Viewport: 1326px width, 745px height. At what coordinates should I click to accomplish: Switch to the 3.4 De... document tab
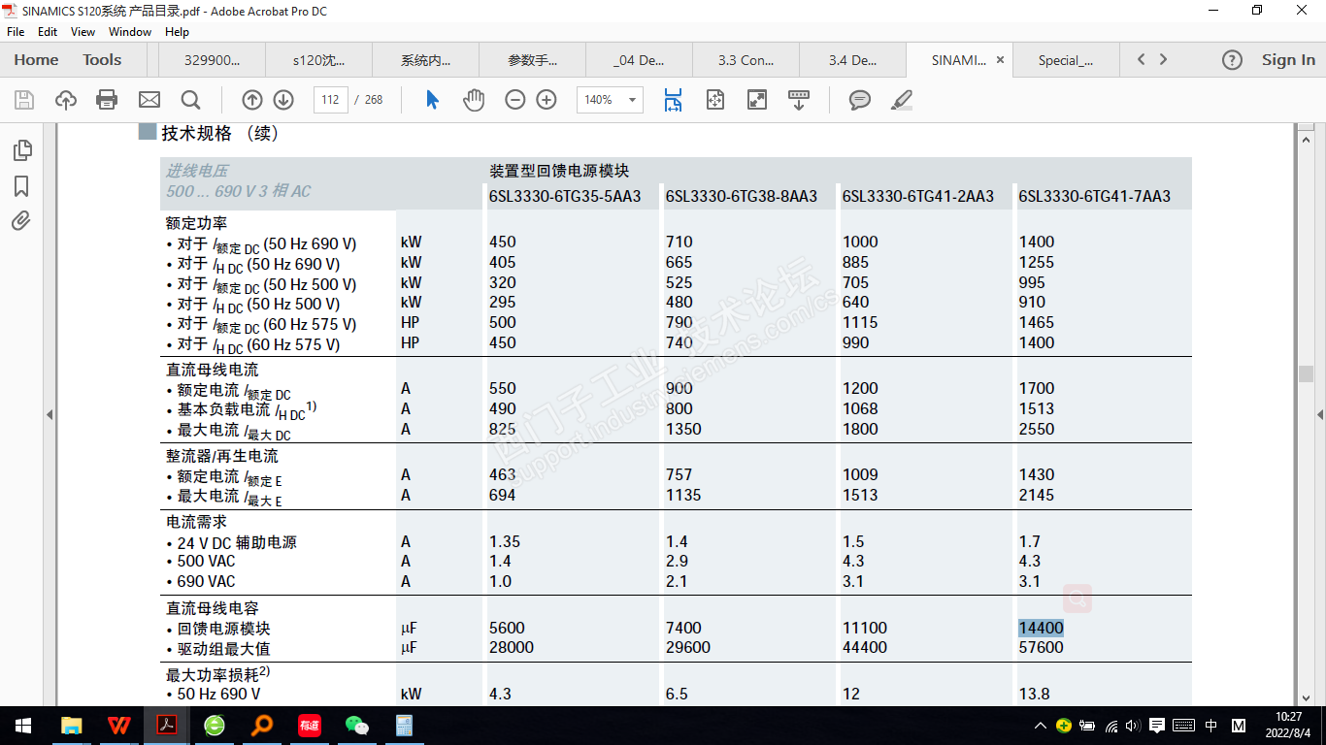pos(852,60)
